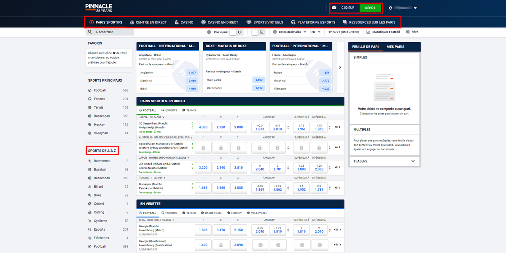Pick SC Sagamihara win odds 4.330

(203, 127)
